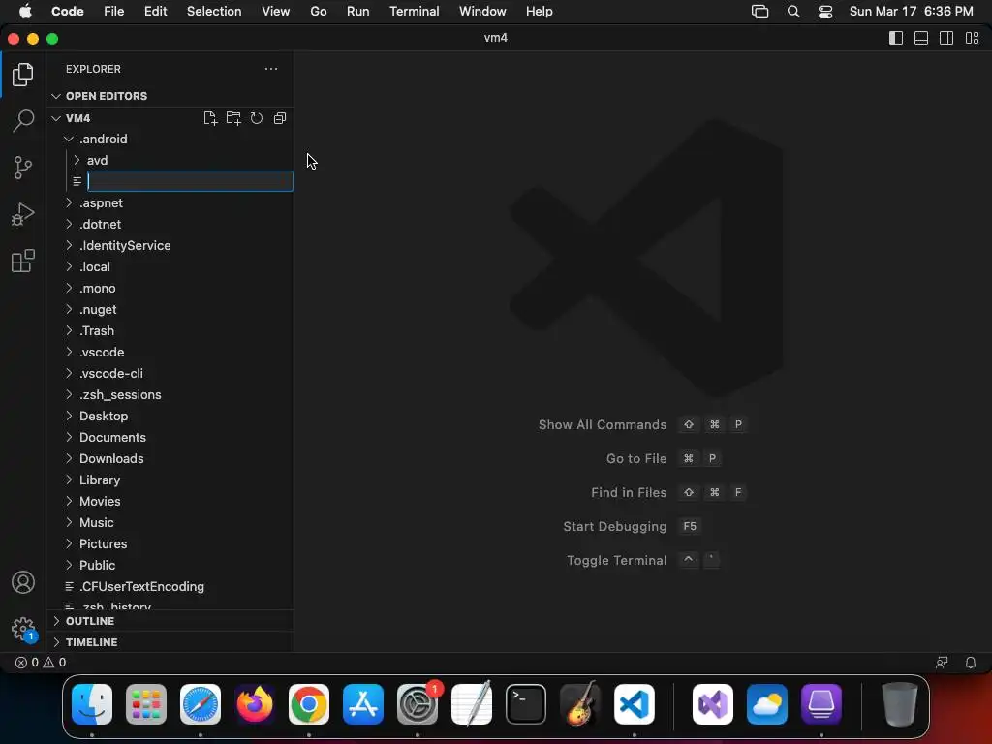This screenshot has height=744, width=992.
Task: Switch to Visual Studio Code in Dock
Action: (x=635, y=704)
